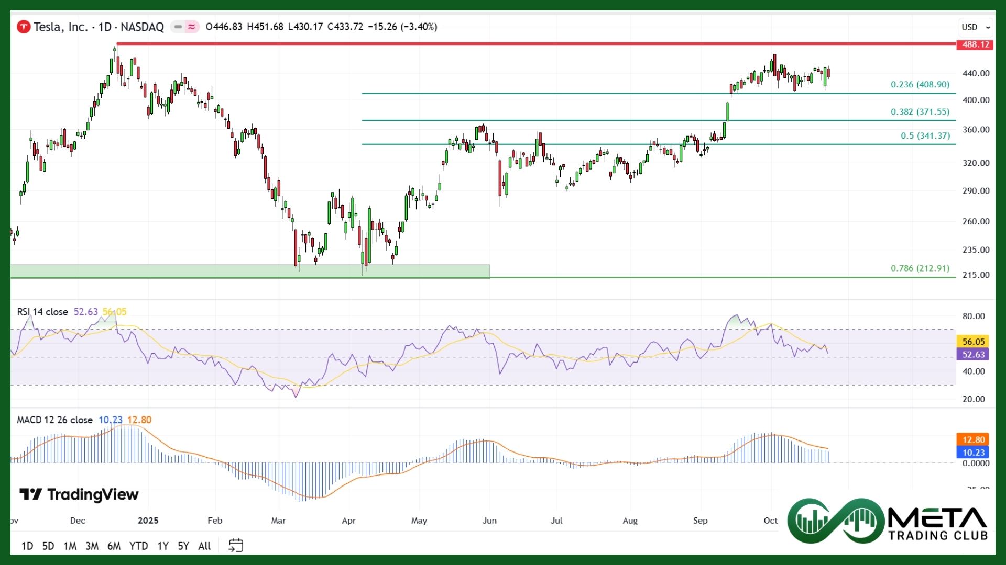The height and width of the screenshot is (565, 1006).
Task: Select the 5D time range
Action: pos(48,546)
